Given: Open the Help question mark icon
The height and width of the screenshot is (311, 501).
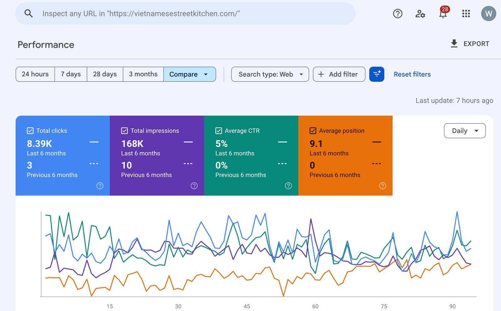Looking at the screenshot, I should coord(397,14).
